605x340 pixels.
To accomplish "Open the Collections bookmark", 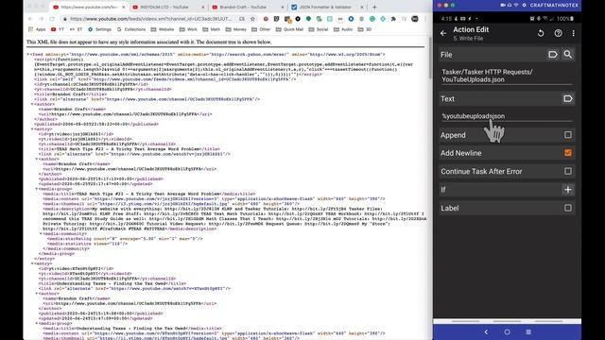I will click(131, 29).
